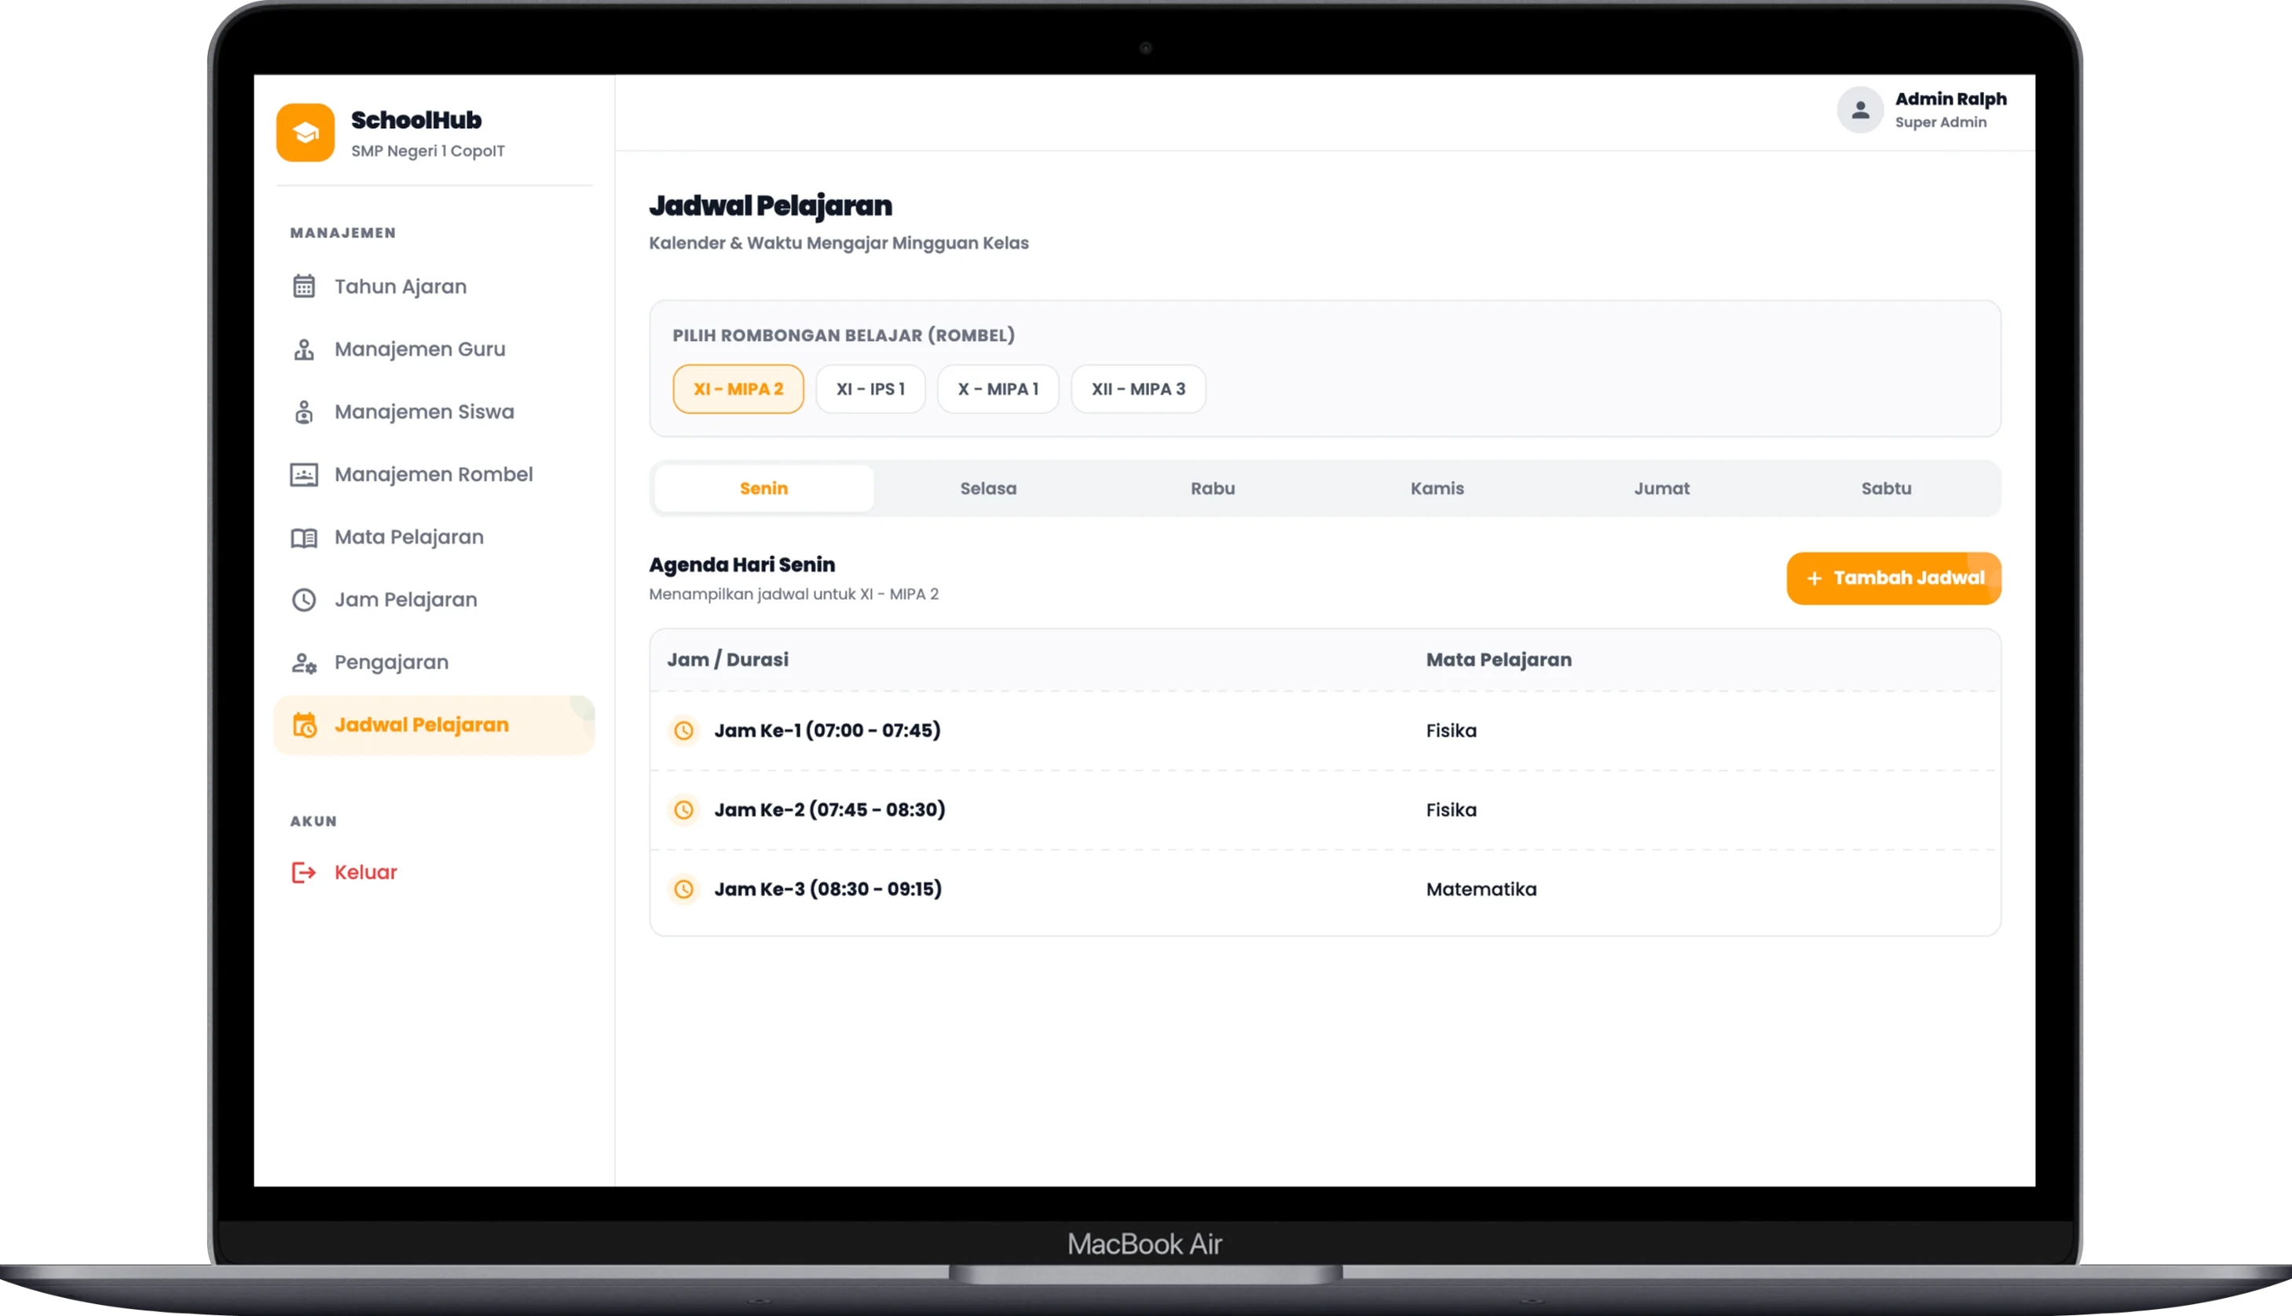Click the Jam / Durasi column header
Viewport: 2292px width, 1316px height.
click(728, 660)
